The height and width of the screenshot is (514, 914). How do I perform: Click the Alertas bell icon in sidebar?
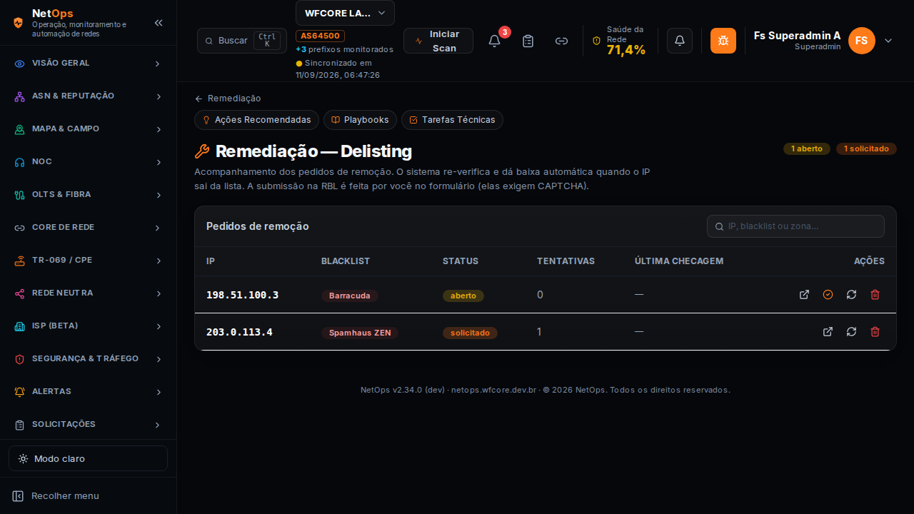point(20,392)
